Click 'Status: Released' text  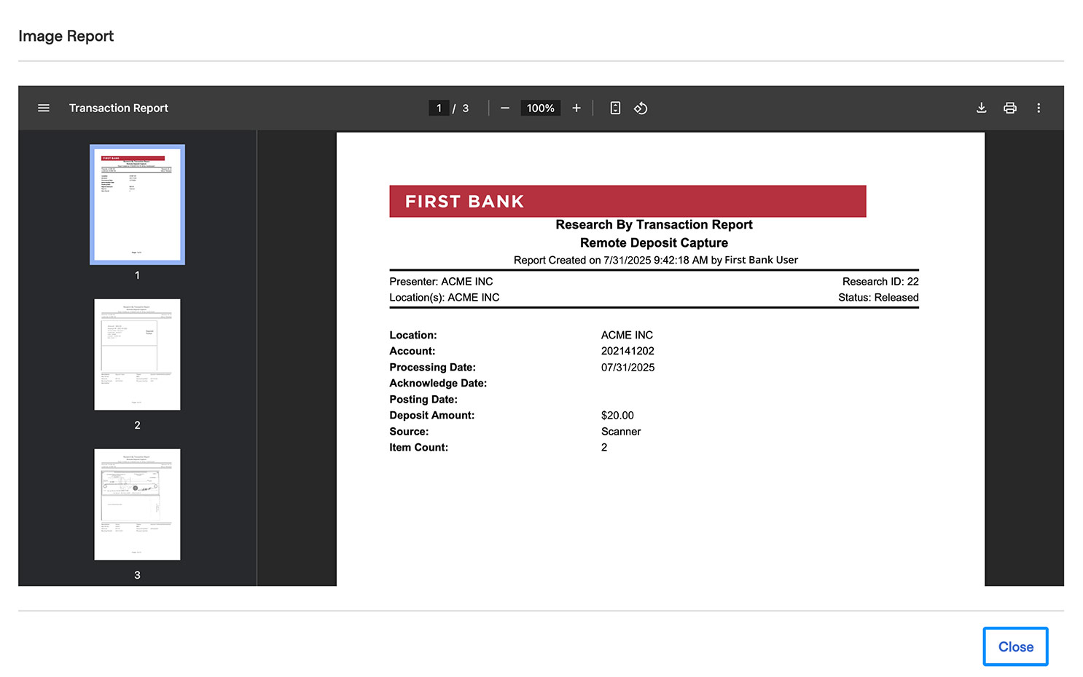coord(878,298)
